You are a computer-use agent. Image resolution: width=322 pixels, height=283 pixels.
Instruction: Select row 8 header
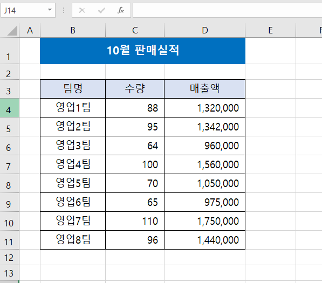(x=10, y=183)
